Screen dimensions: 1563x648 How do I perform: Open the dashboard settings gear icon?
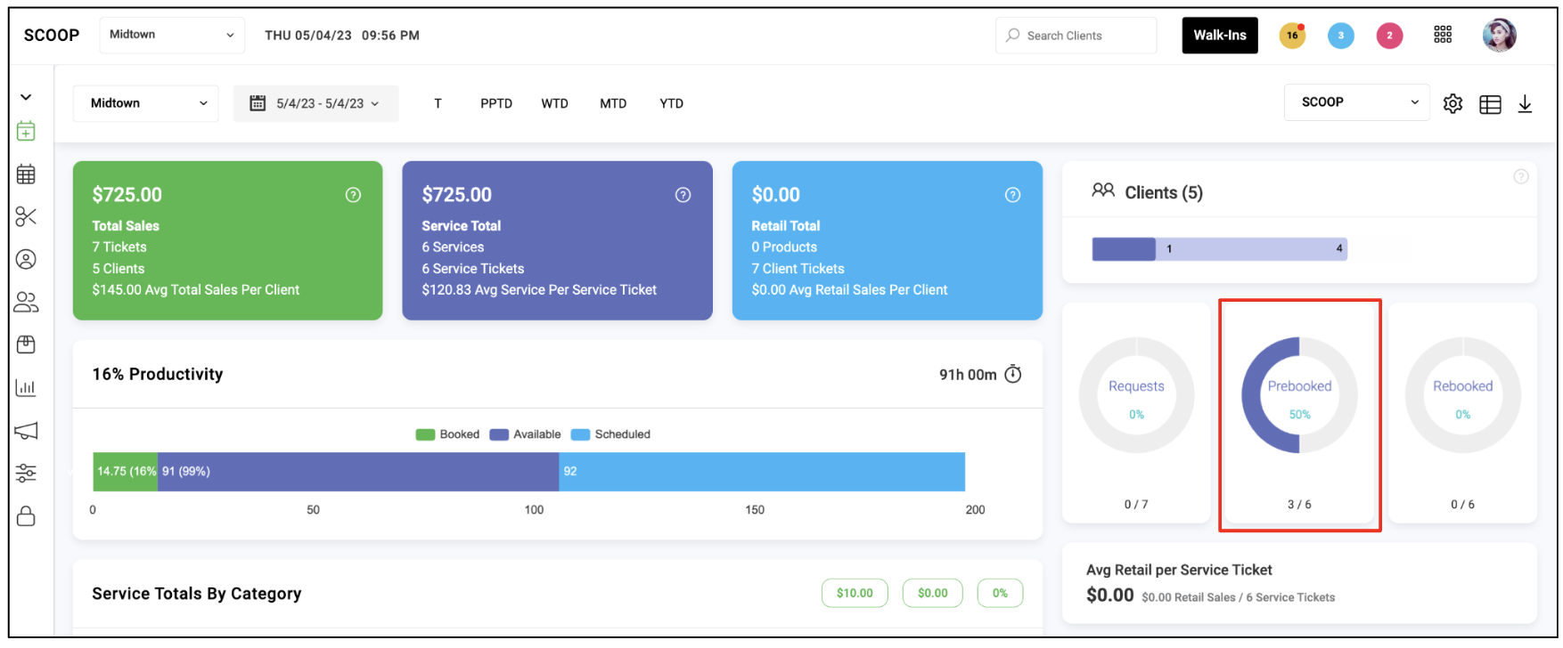[1453, 103]
